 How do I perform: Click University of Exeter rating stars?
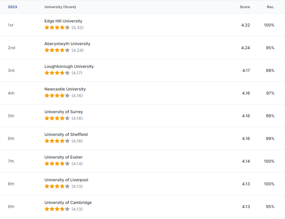57,164
